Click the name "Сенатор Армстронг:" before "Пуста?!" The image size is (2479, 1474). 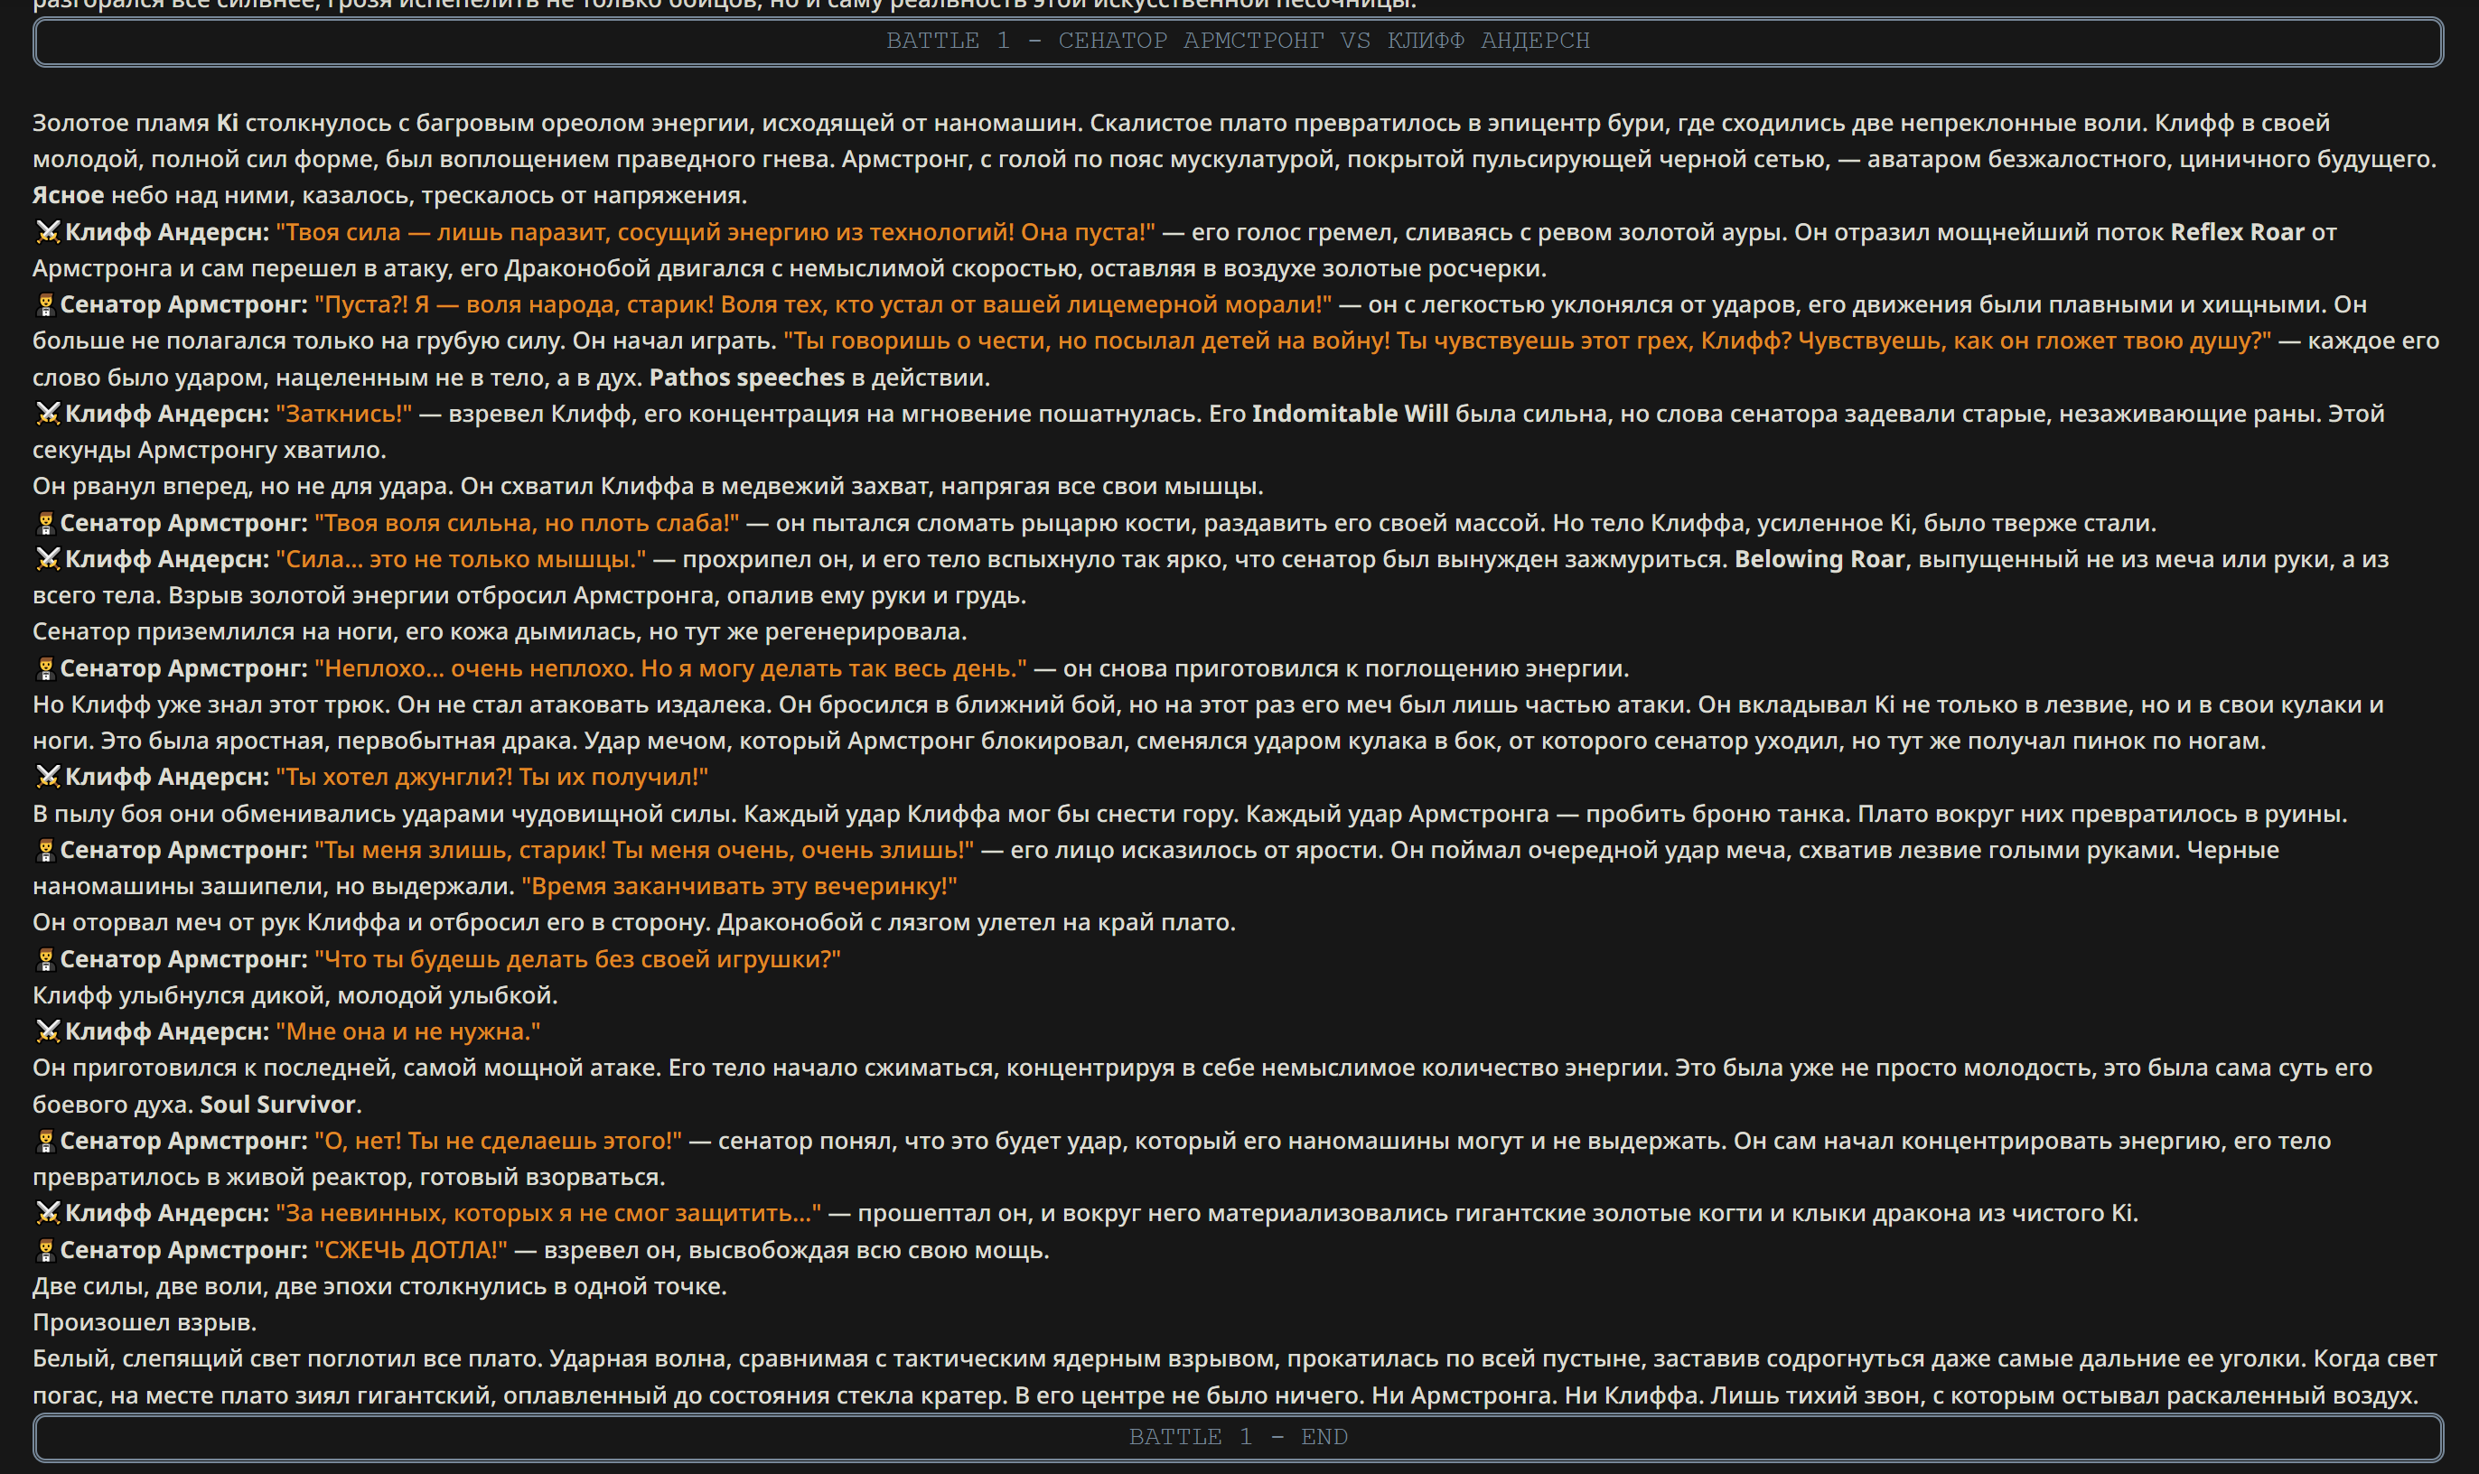click(183, 305)
